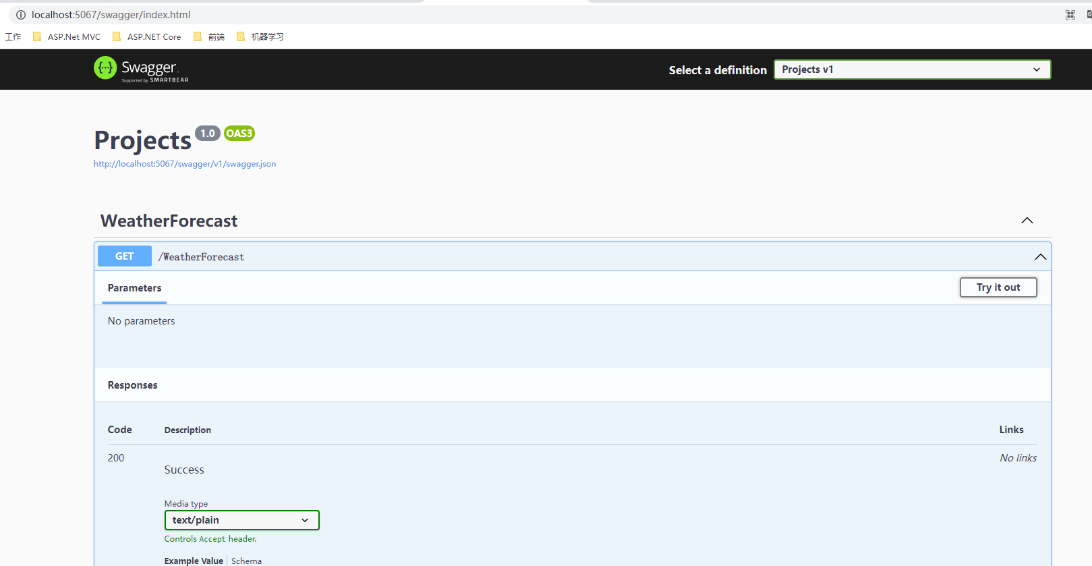Open the swagger.json link
1092x566 pixels.
pos(185,164)
